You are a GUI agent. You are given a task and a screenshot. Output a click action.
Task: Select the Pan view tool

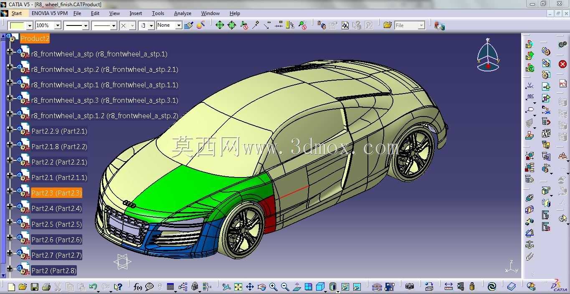(x=250, y=287)
